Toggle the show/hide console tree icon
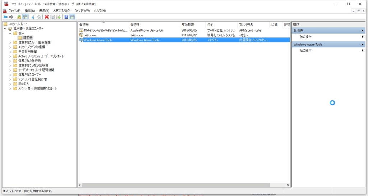The image size is (368, 196). [x=25, y=17]
